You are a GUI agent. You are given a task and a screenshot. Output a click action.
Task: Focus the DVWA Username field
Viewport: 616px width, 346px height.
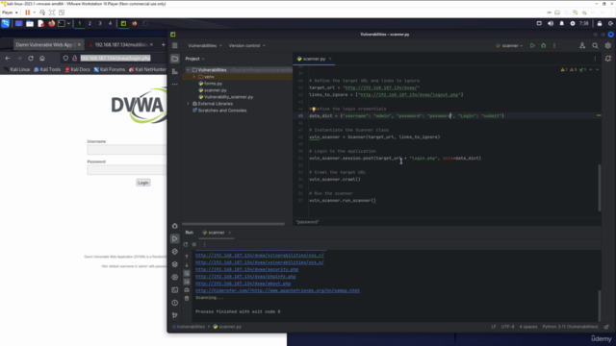[126, 150]
